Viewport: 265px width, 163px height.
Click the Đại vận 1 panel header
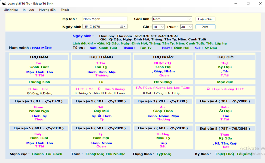coord(39,101)
